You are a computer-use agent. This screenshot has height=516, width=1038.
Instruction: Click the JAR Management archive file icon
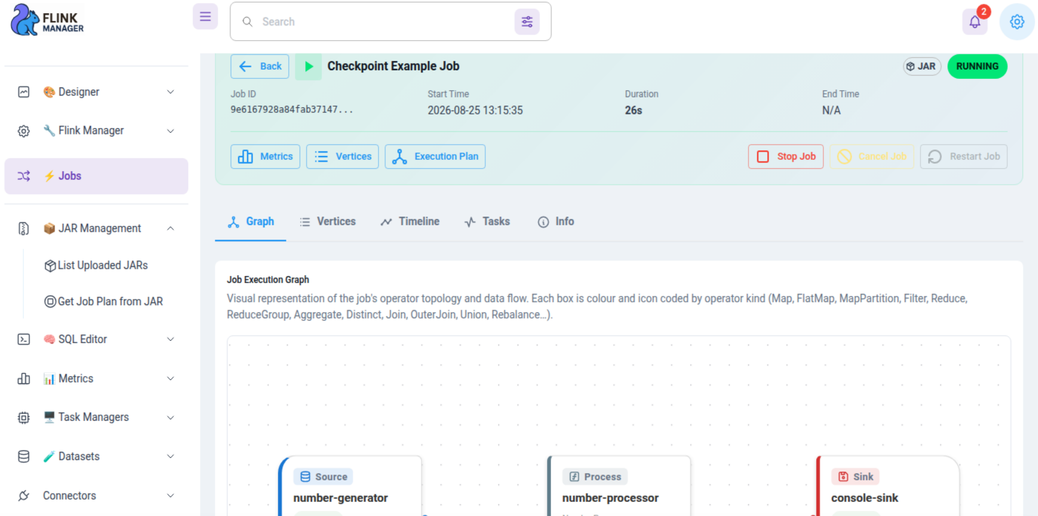[24, 228]
